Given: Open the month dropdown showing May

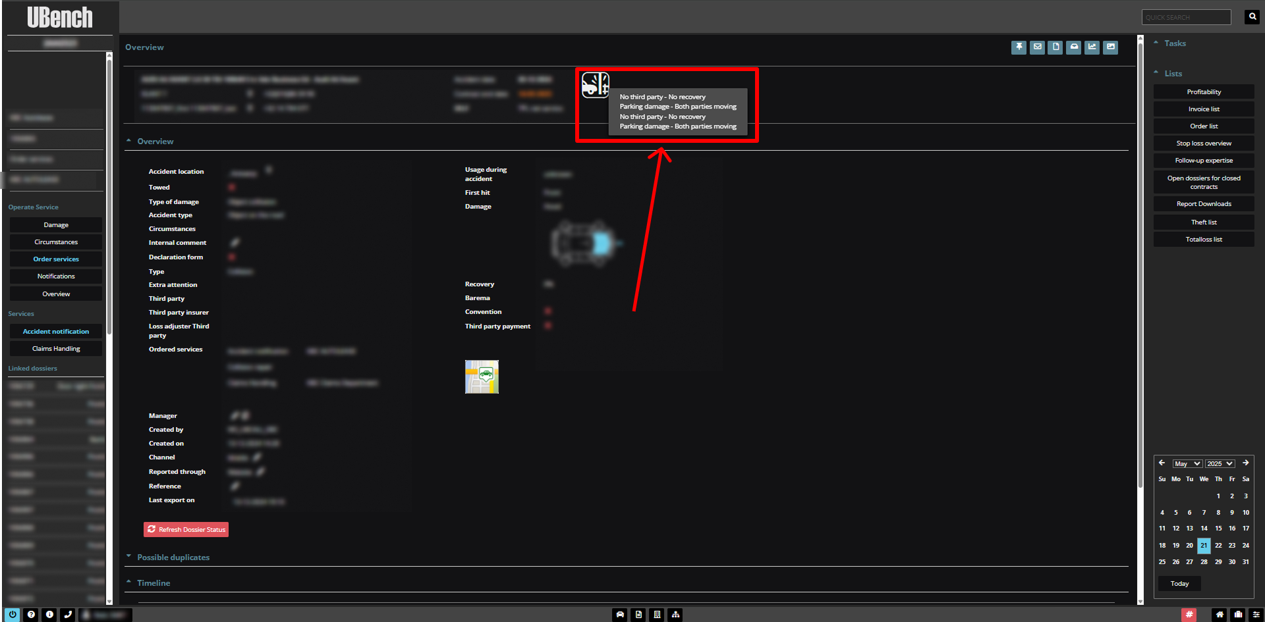Looking at the screenshot, I should (1187, 463).
